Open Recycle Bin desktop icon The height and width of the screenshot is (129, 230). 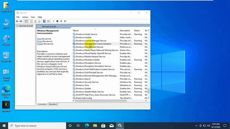pos(6,57)
